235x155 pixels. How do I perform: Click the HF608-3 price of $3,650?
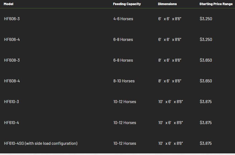point(206,60)
